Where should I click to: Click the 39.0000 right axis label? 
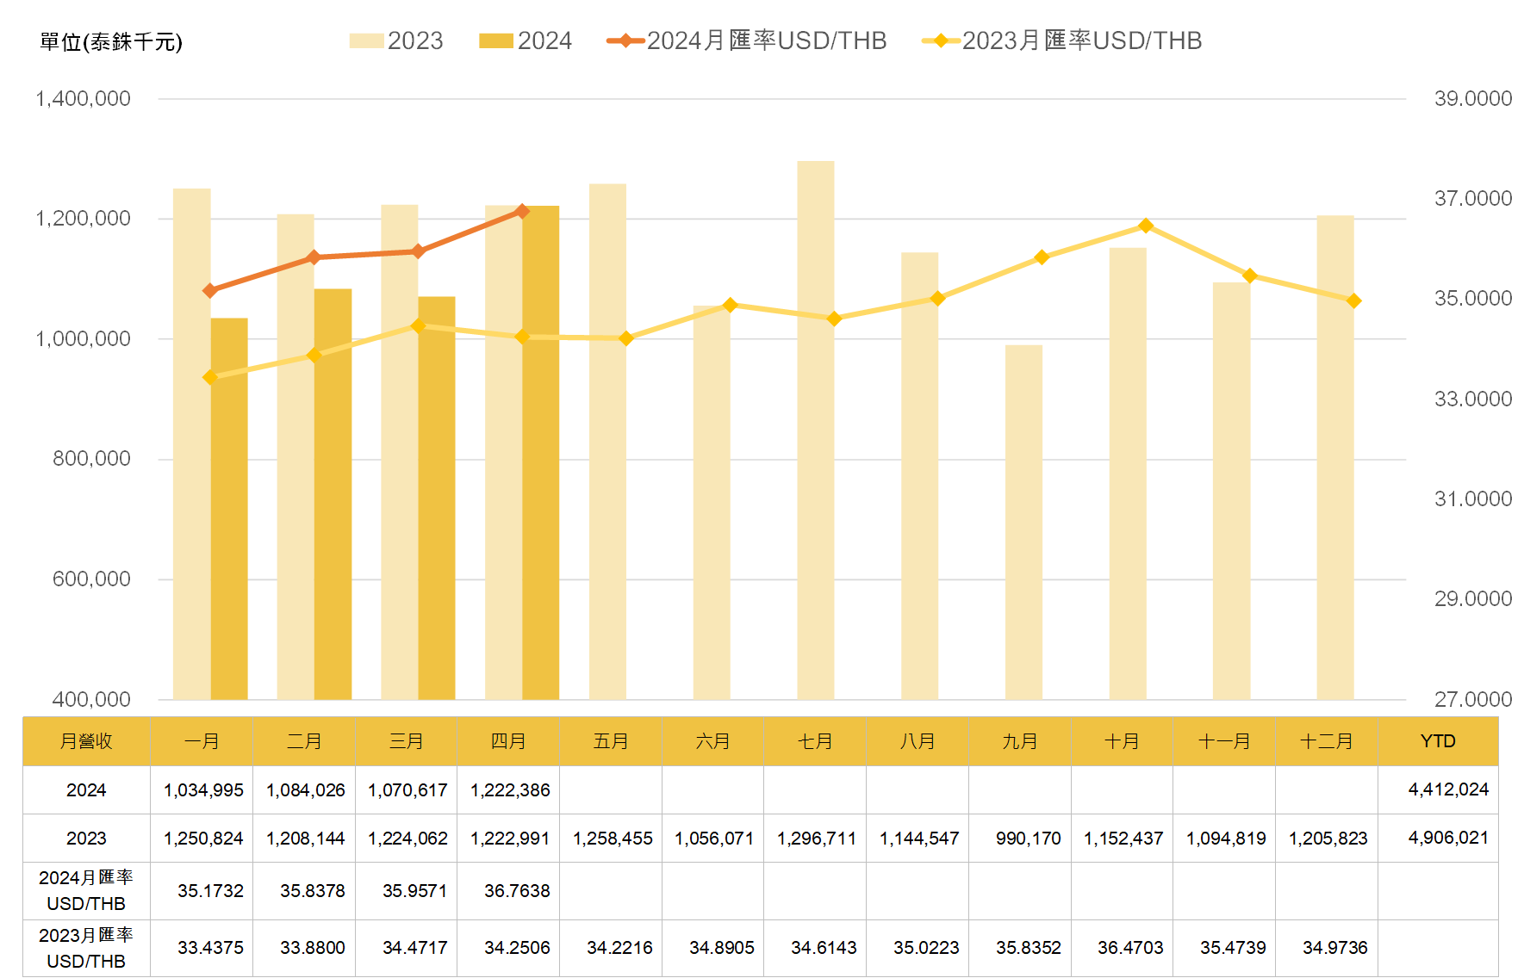pos(1473,99)
